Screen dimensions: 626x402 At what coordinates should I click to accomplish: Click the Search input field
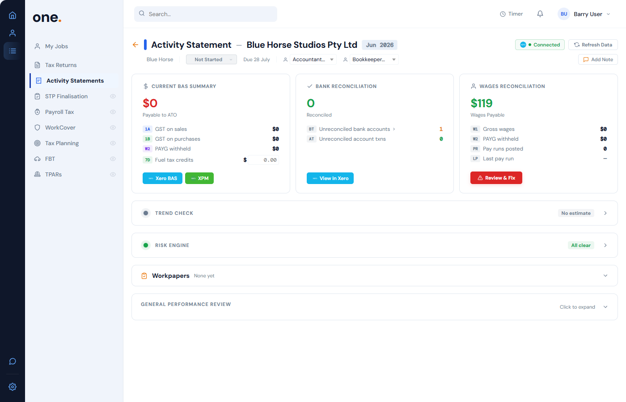[206, 14]
